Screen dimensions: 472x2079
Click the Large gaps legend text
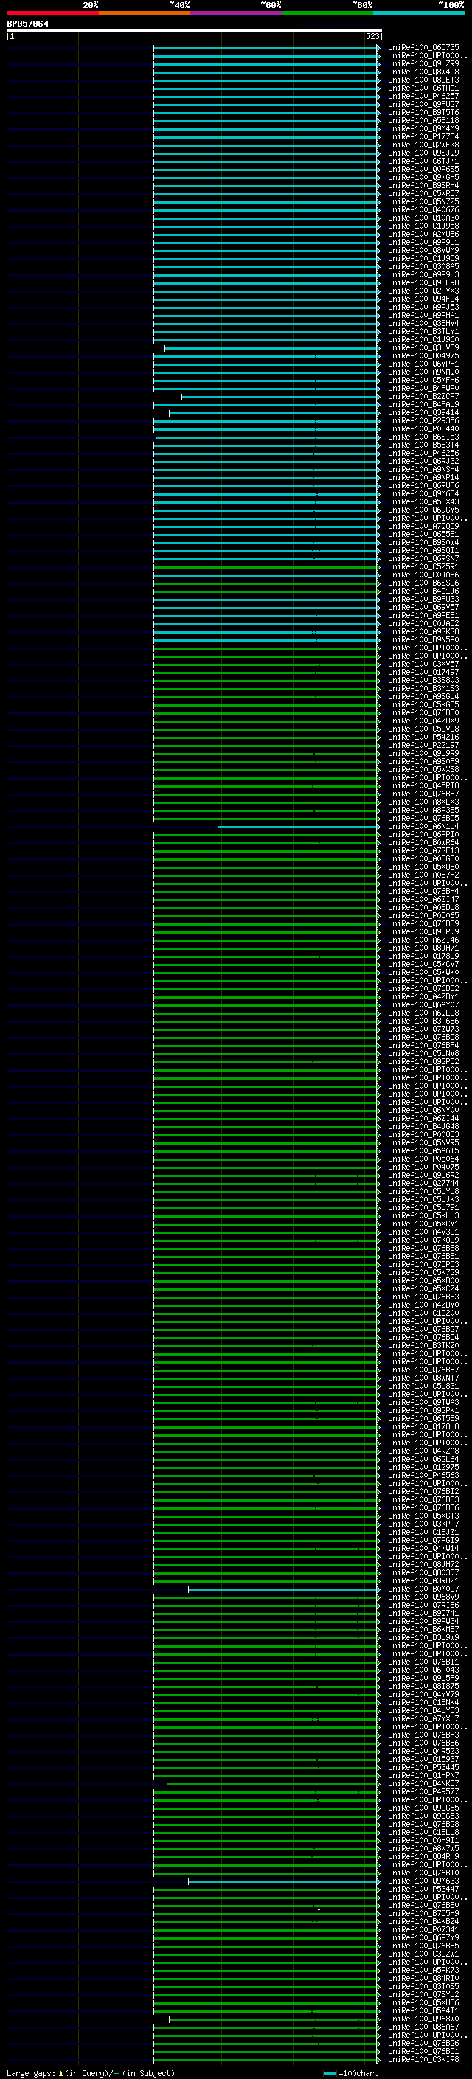[32, 2072]
